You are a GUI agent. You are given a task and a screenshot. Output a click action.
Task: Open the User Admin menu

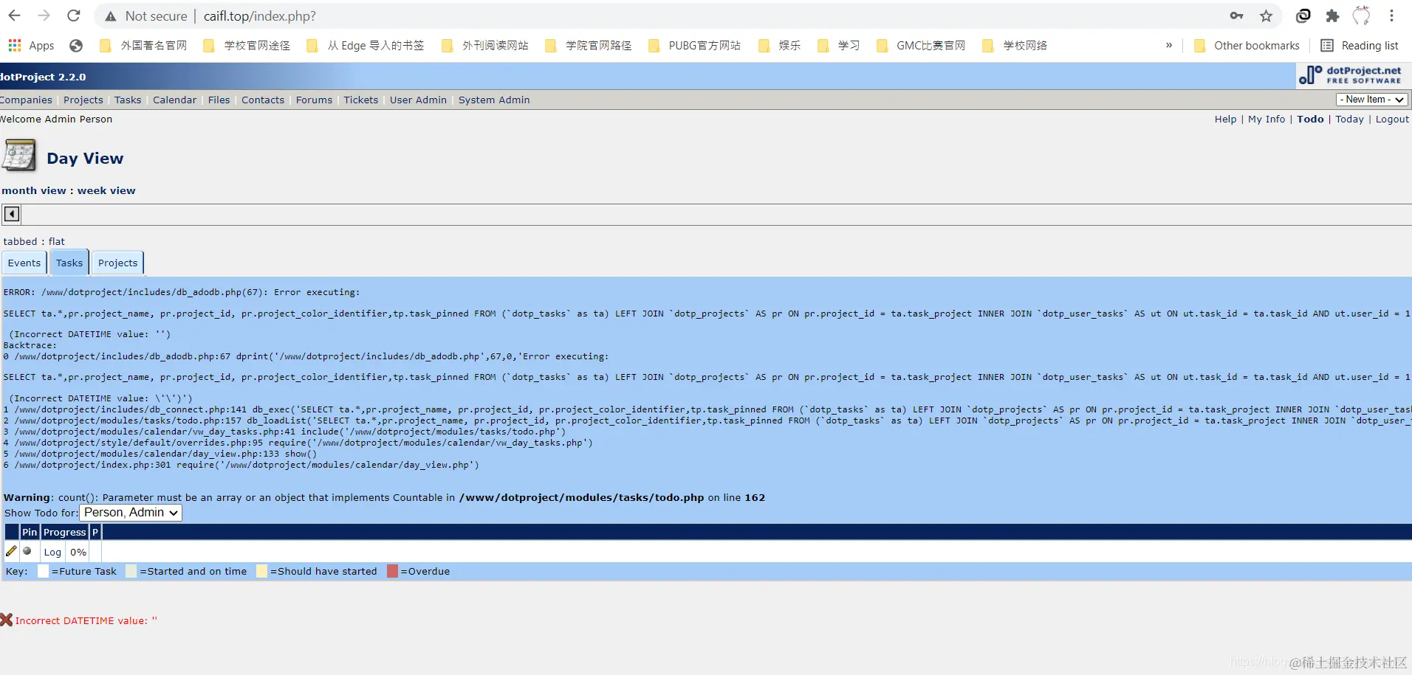coord(418,100)
